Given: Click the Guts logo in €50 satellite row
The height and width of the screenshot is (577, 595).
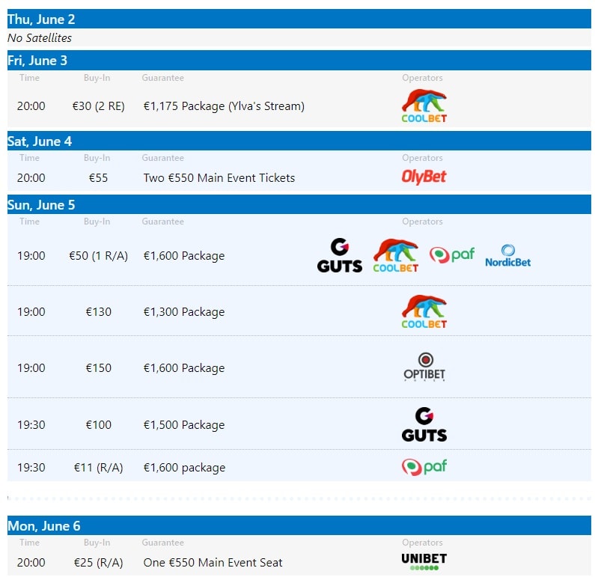Looking at the screenshot, I should [x=340, y=255].
